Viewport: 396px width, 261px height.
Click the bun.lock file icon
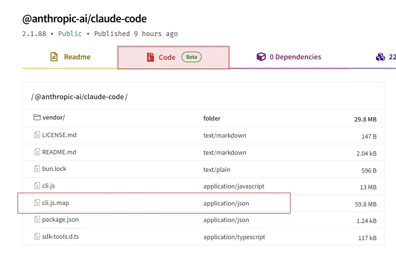pyautogui.click(x=37, y=169)
